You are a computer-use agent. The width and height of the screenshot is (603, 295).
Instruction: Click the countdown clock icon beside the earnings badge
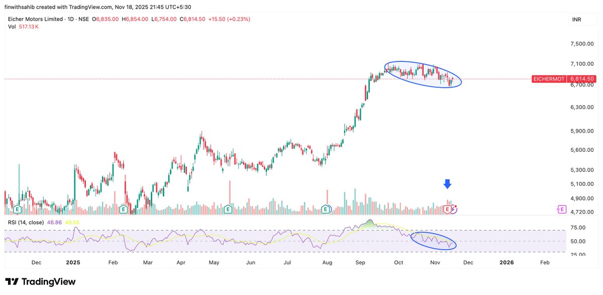tap(454, 210)
